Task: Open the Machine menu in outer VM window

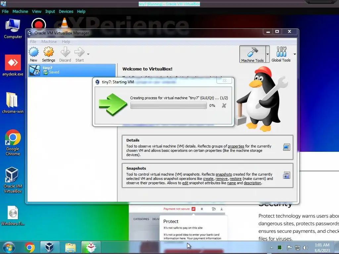Action: coord(20,12)
